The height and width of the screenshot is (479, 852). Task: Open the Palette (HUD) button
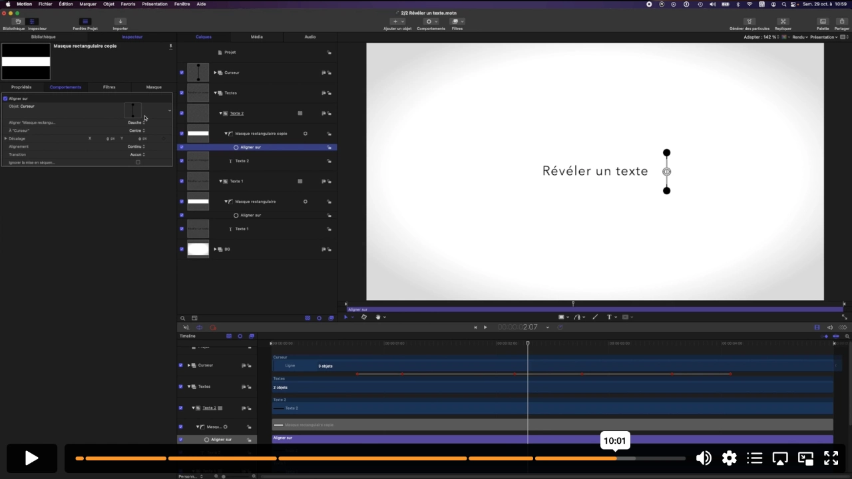pos(823,21)
